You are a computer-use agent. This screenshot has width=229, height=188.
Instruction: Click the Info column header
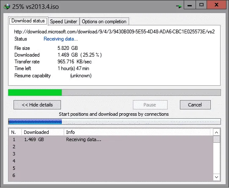coord(137,132)
